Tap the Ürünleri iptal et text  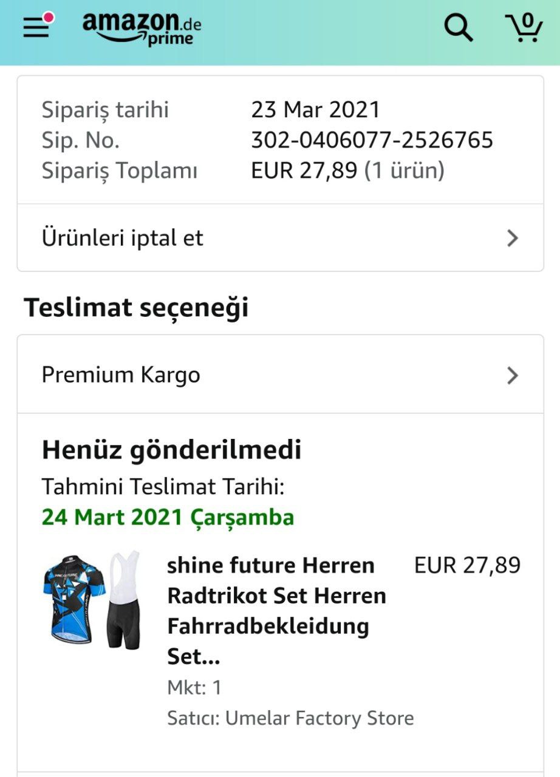pos(123,238)
